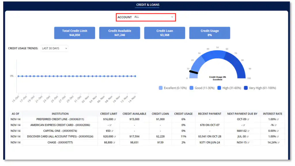
Task: Edit the Chase credit limit of $8,800
Action: 114,142
